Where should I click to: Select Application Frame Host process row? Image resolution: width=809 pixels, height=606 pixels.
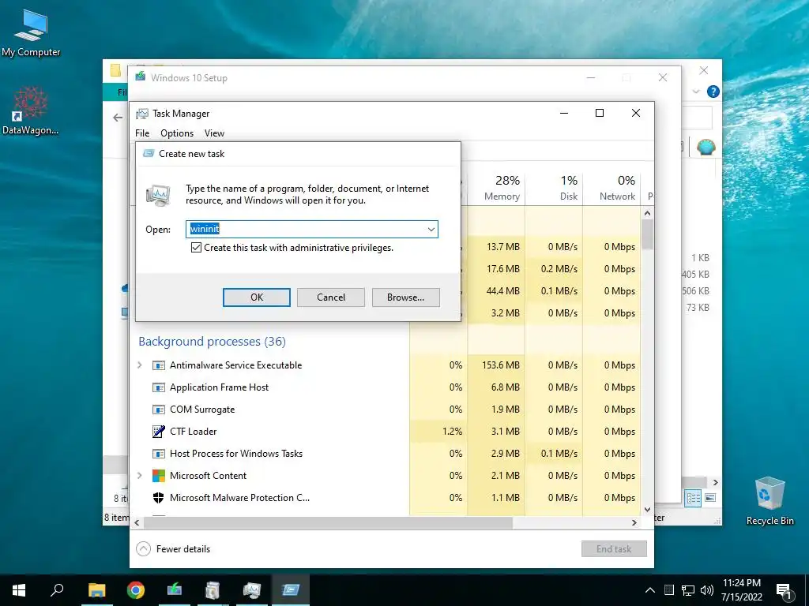(x=386, y=387)
